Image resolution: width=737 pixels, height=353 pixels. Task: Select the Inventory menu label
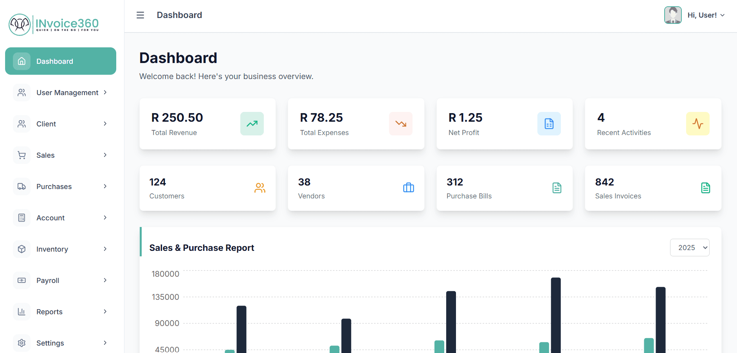tap(52, 249)
